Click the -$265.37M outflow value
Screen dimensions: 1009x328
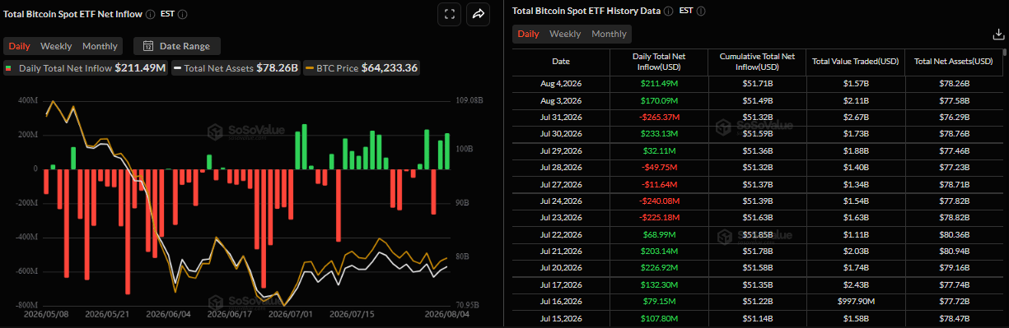tap(658, 118)
